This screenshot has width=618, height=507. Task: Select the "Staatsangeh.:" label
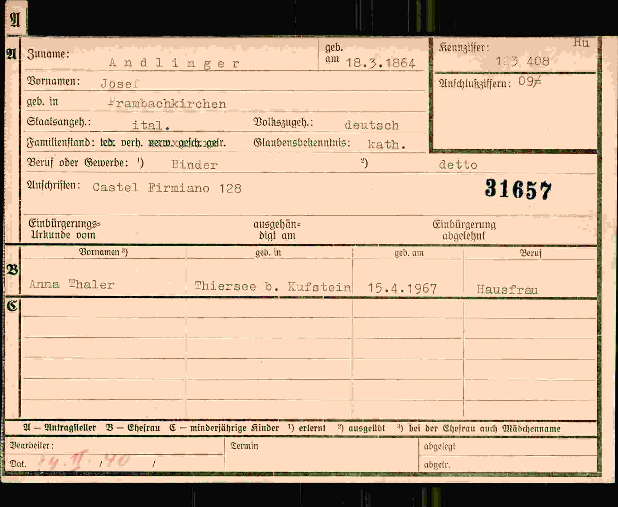[59, 122]
